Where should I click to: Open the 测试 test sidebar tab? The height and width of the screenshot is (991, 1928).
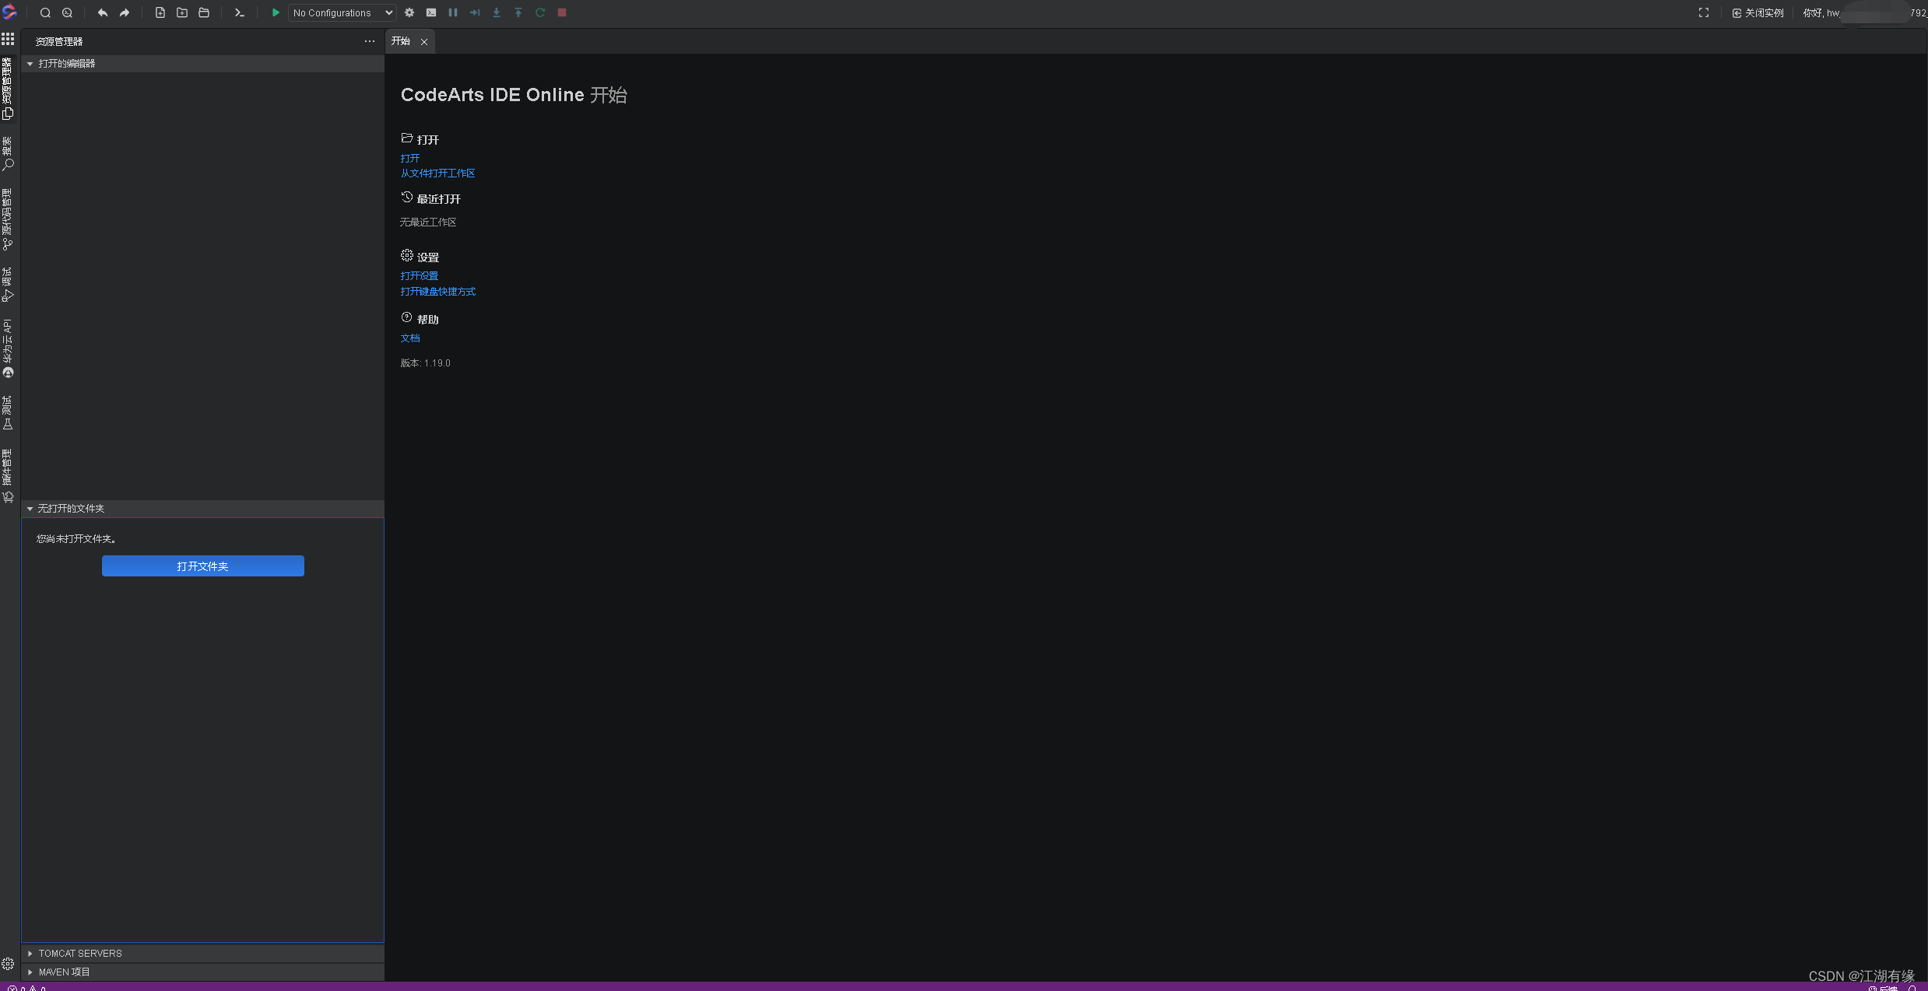(8, 412)
